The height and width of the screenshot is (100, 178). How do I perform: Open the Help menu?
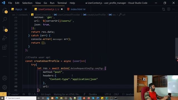point(72,3)
